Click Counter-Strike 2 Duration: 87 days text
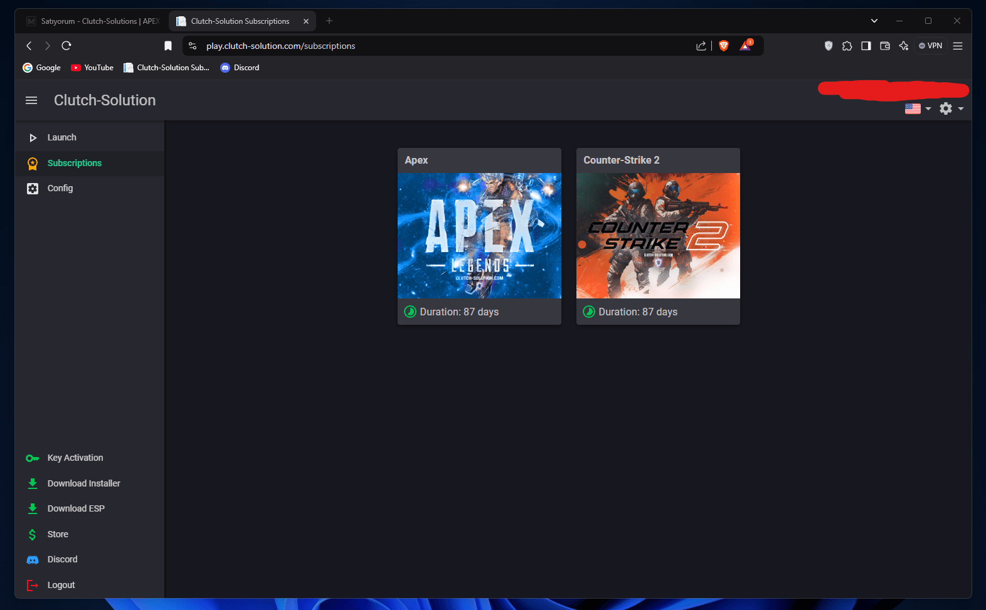Viewport: 986px width, 610px height. [638, 312]
